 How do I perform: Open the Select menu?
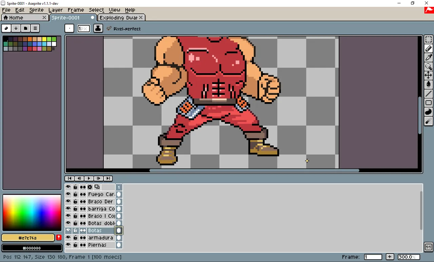point(96,10)
